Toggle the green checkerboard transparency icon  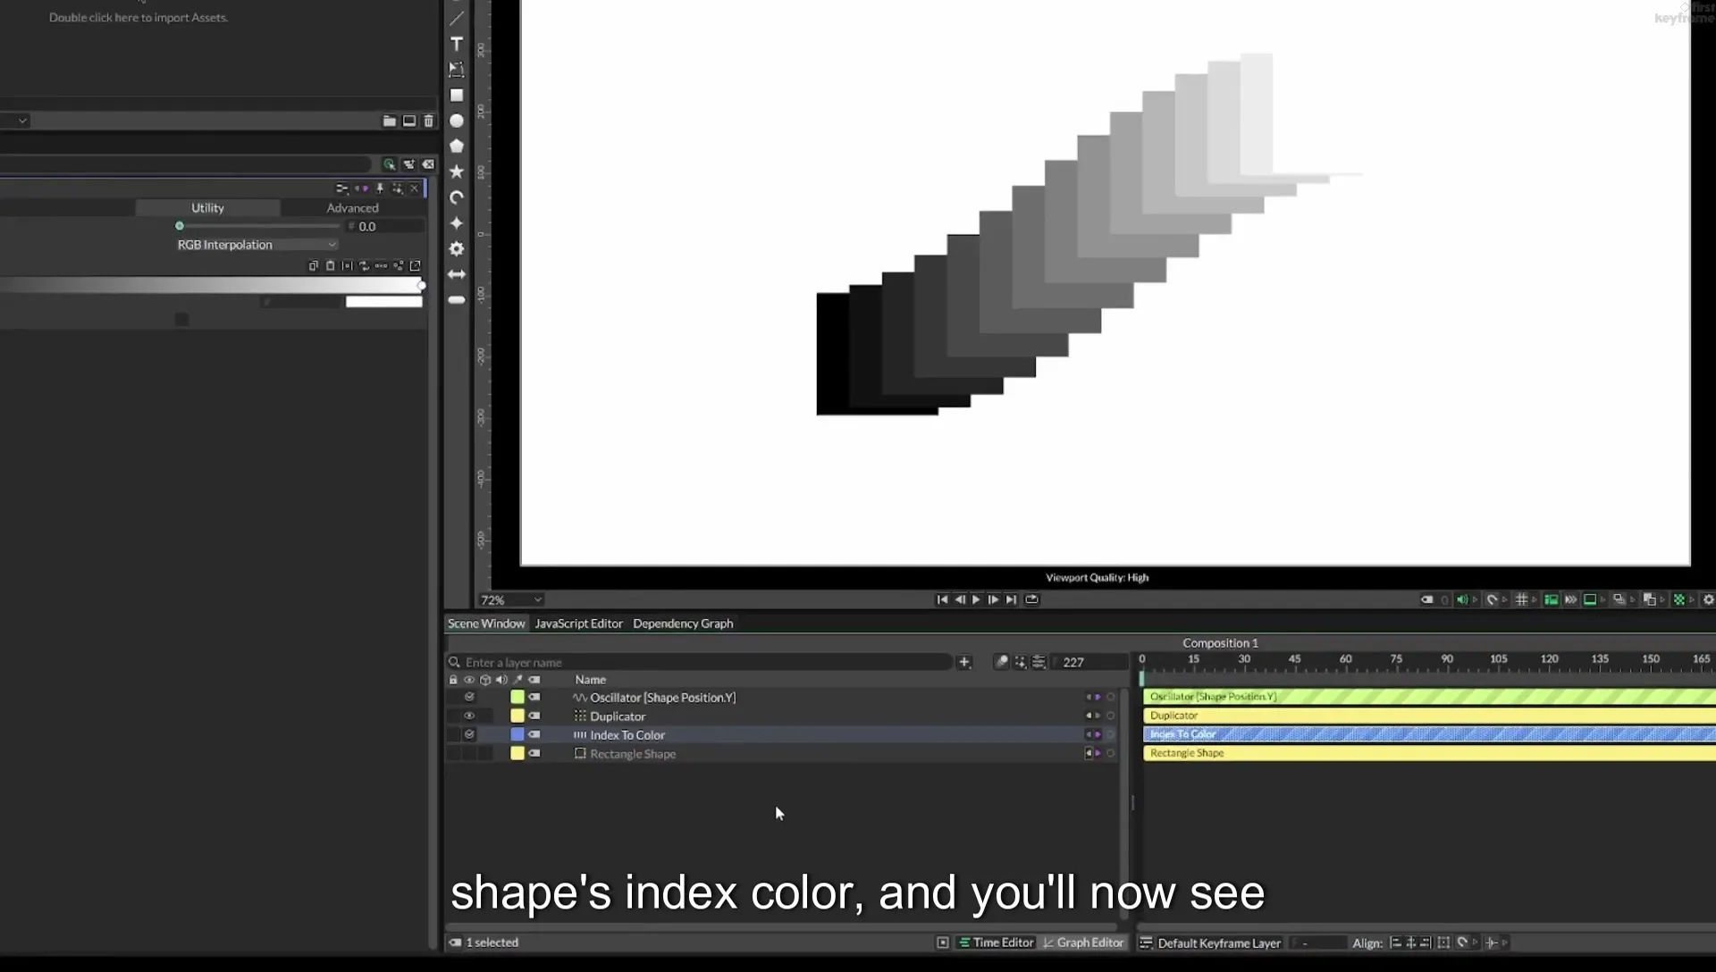[1679, 599]
